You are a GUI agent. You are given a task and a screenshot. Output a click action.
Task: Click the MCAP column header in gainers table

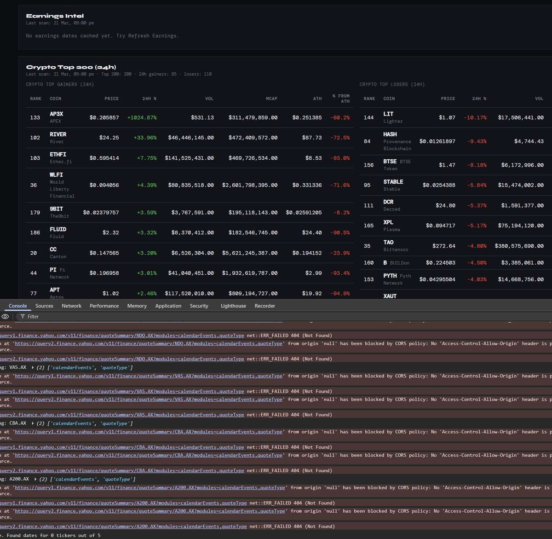pyautogui.click(x=271, y=99)
